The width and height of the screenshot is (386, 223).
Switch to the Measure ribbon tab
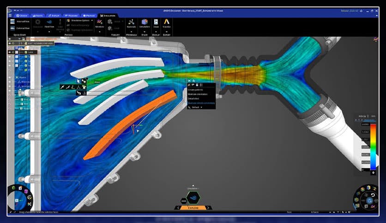tap(71, 16)
